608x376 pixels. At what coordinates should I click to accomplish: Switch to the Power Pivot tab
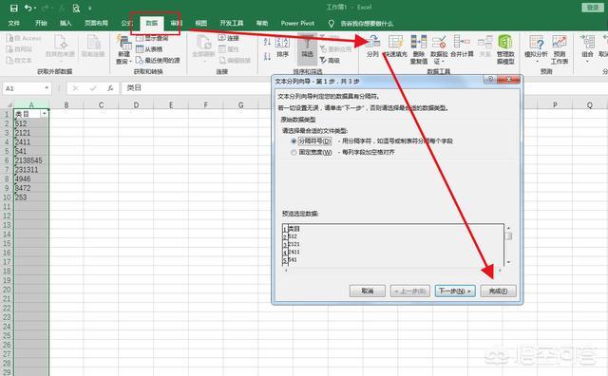297,23
